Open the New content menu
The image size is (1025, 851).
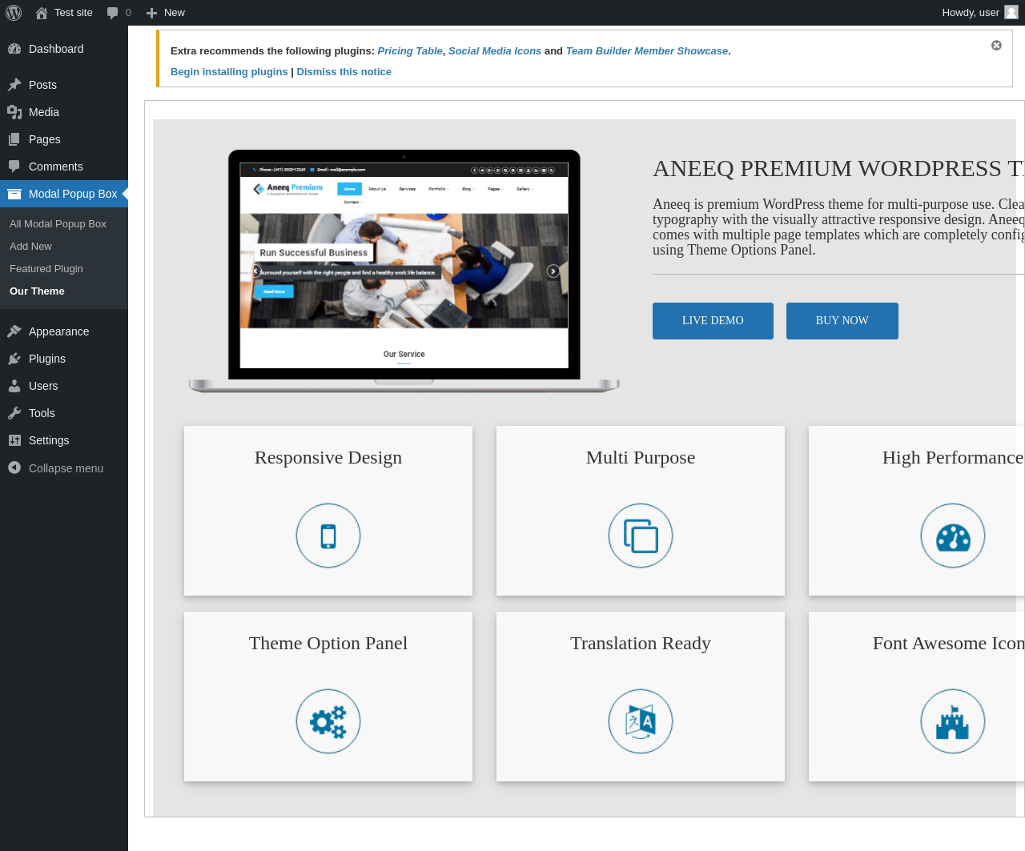pos(165,13)
